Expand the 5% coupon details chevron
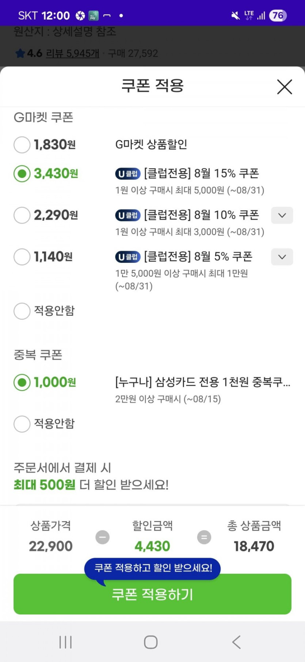 [x=282, y=257]
